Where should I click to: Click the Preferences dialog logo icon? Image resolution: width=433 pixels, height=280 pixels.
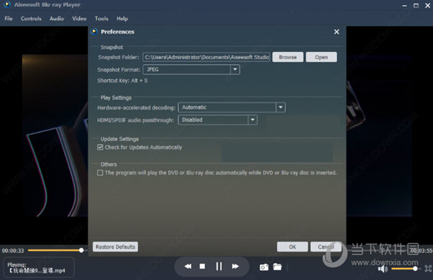(x=94, y=32)
